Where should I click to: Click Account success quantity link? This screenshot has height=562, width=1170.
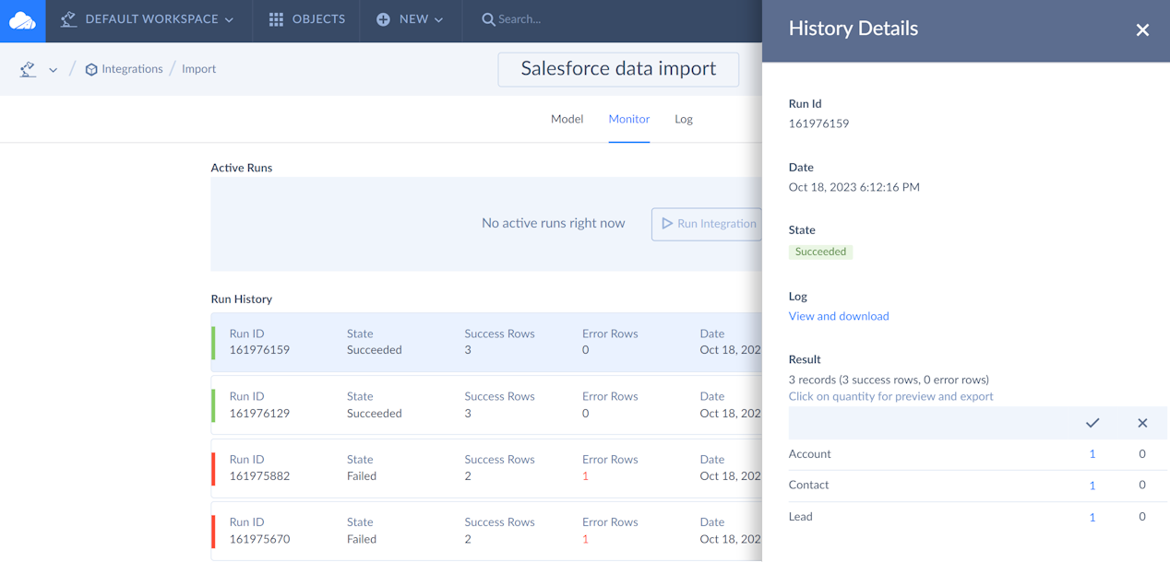coord(1092,454)
